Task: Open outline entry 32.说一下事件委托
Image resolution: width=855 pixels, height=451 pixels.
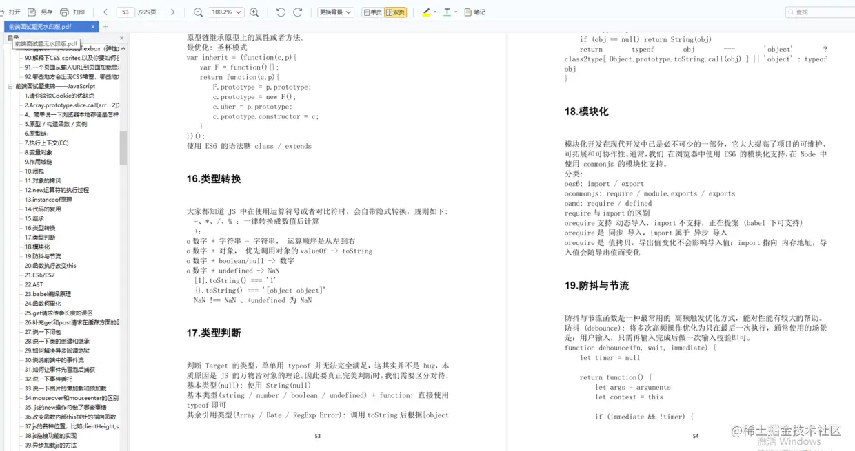Action: click(x=48, y=379)
